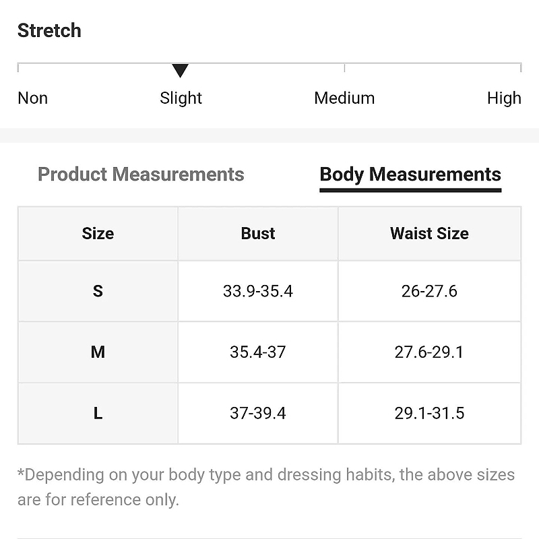Click the High stretch label
Viewport: 539px width, 539px height.
tap(504, 98)
